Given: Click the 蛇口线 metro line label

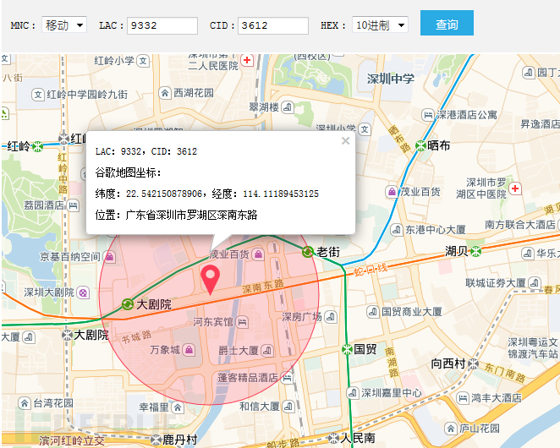Looking at the screenshot, I should pyautogui.click(x=371, y=269).
